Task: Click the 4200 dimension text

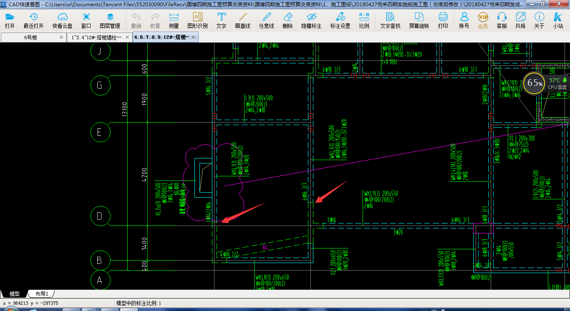Action: 145,175
